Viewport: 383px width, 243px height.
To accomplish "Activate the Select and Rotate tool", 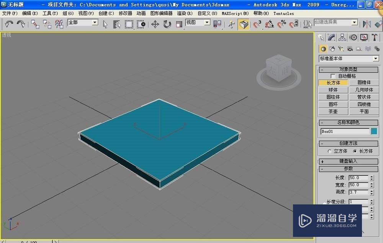I will pyautogui.click(x=167, y=24).
